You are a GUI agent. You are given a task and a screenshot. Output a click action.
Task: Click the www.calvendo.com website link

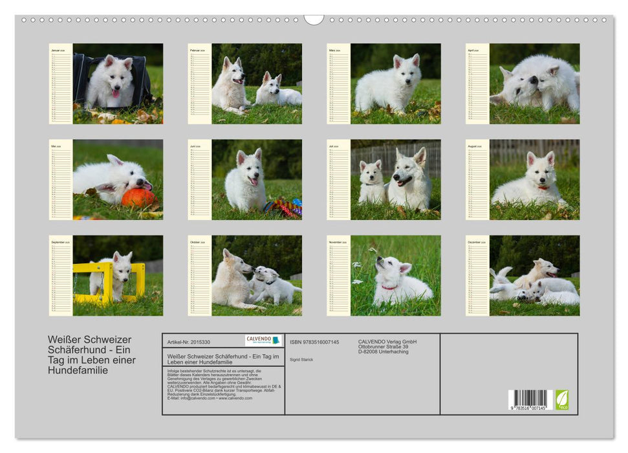point(234,397)
